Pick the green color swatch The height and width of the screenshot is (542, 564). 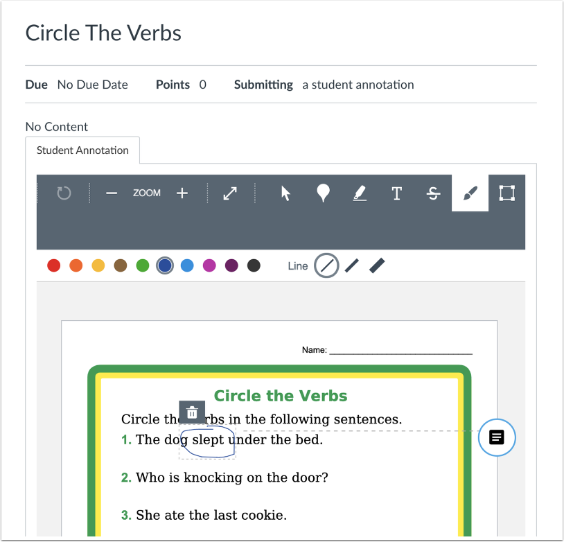coord(143,265)
